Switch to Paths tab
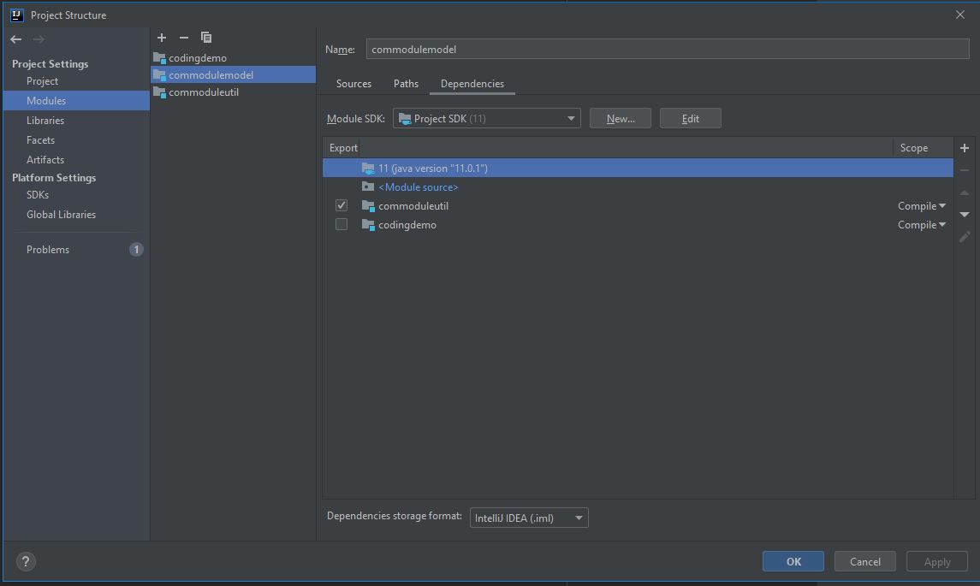980x586 pixels. click(406, 84)
